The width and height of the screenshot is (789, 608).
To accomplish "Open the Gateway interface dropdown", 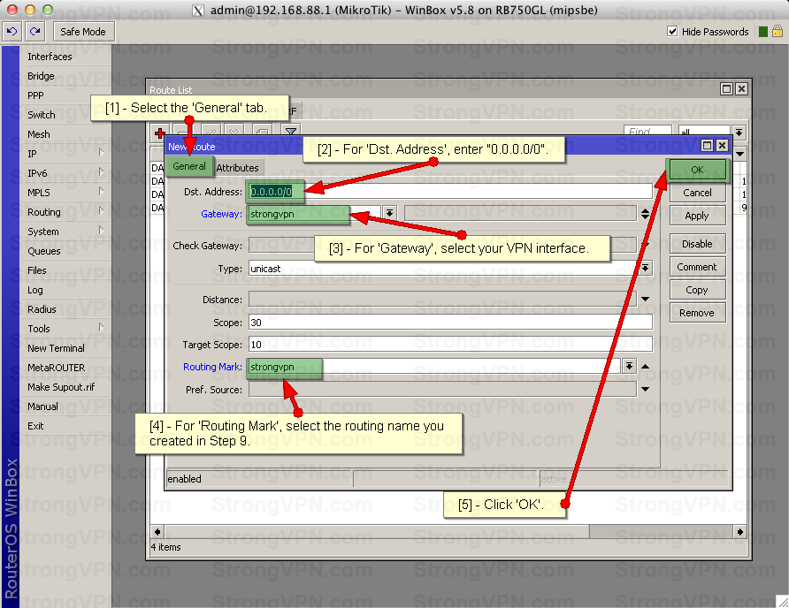I will pyautogui.click(x=389, y=214).
